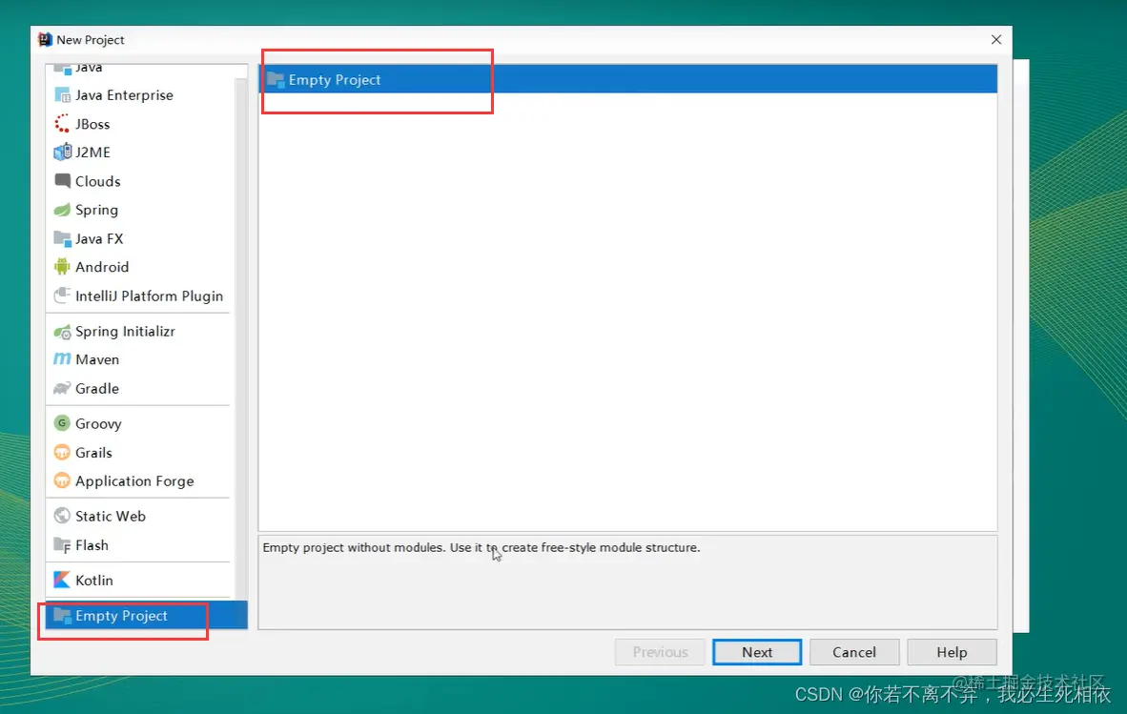This screenshot has height=714, width=1127.
Task: Click the Clouds speech bubble icon
Action: coord(63,181)
